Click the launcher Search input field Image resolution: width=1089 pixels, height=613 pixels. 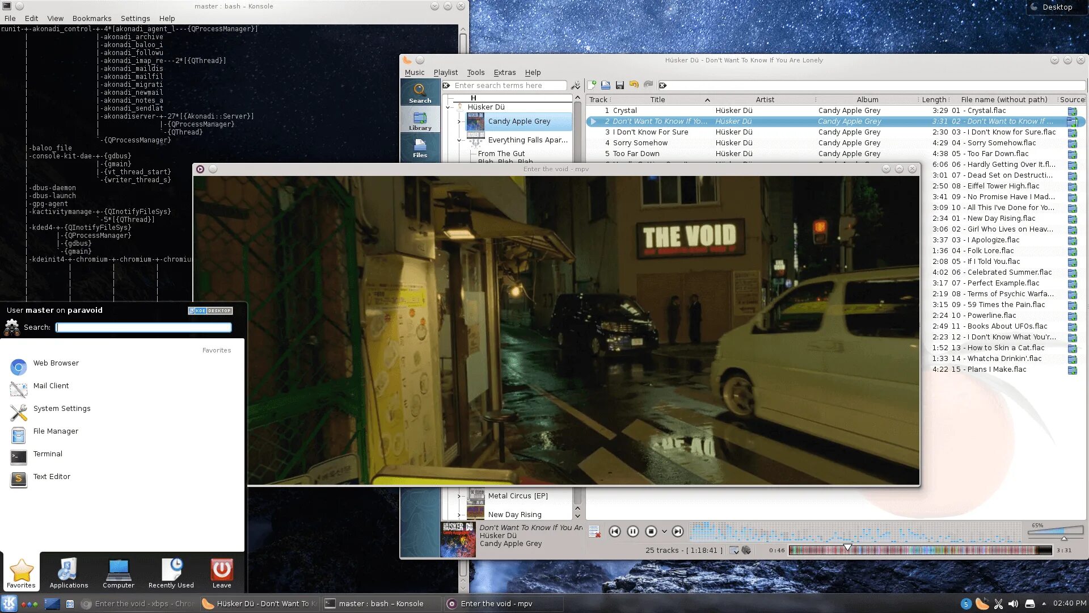coord(143,328)
